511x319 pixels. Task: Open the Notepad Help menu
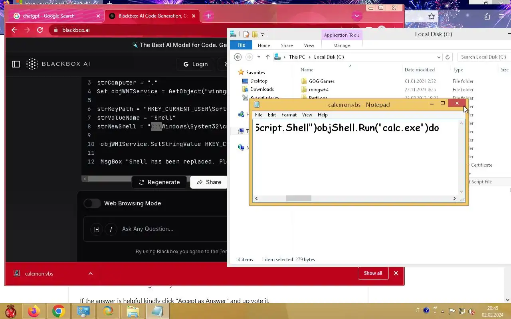pos(323,115)
